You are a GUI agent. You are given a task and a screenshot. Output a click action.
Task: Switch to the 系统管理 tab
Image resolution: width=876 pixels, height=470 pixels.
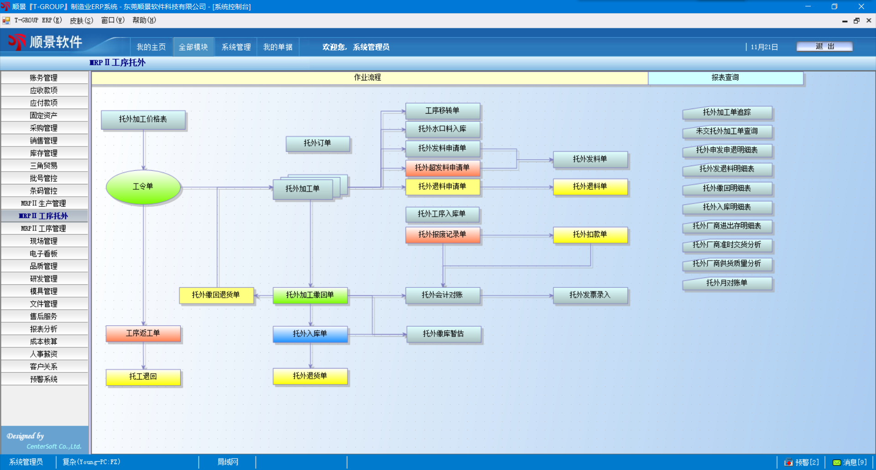click(236, 47)
